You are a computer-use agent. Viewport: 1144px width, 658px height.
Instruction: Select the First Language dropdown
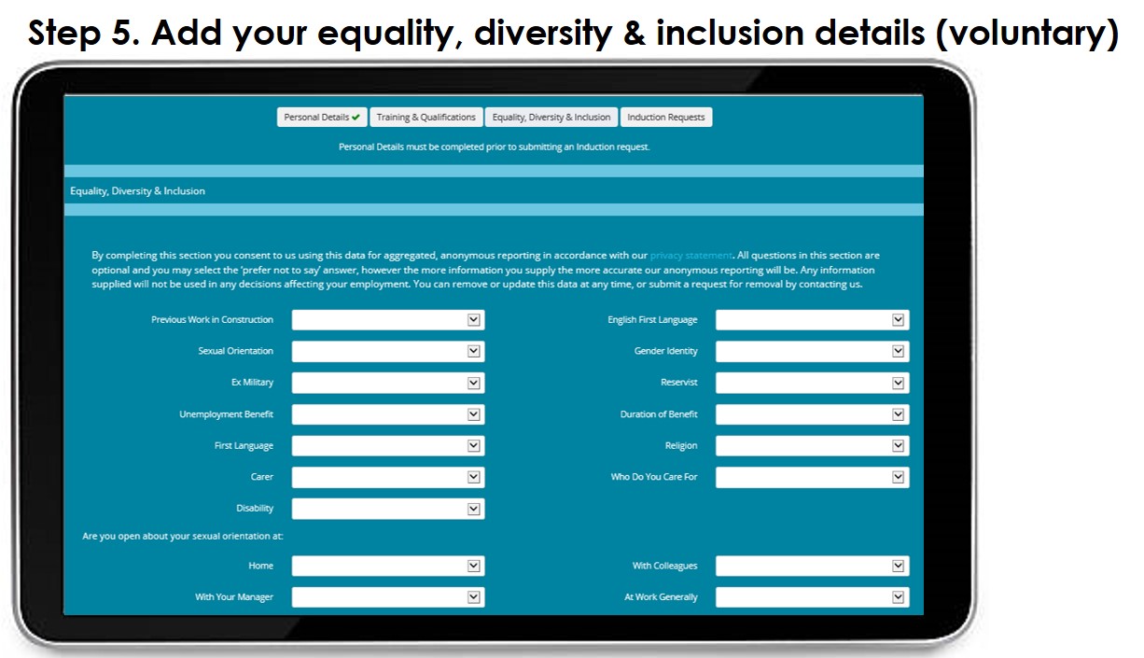click(388, 446)
